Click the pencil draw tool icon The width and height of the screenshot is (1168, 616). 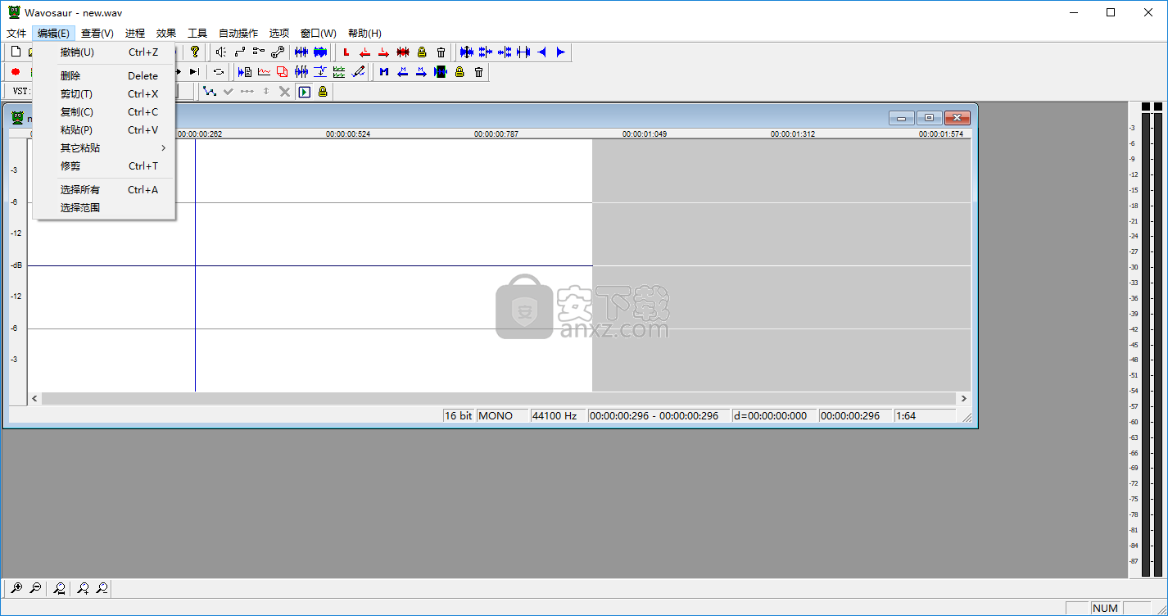(358, 71)
